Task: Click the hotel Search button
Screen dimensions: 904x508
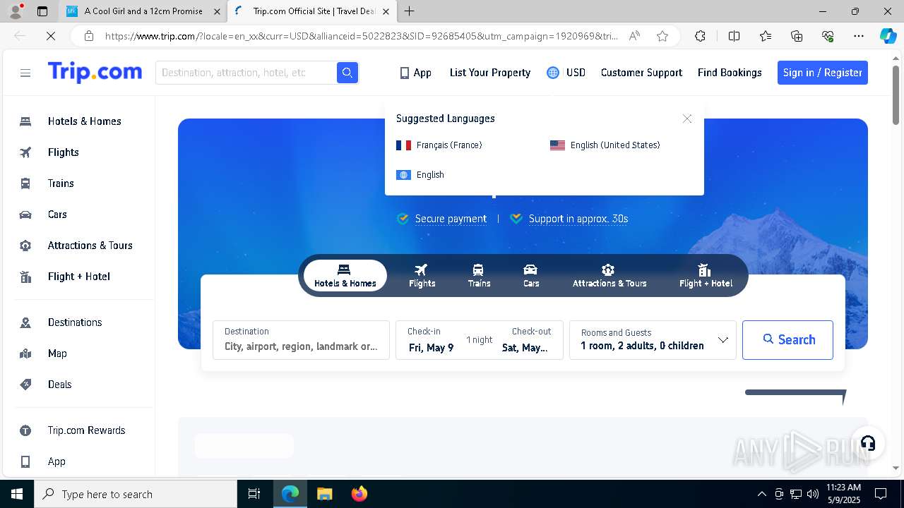Action: (x=787, y=340)
